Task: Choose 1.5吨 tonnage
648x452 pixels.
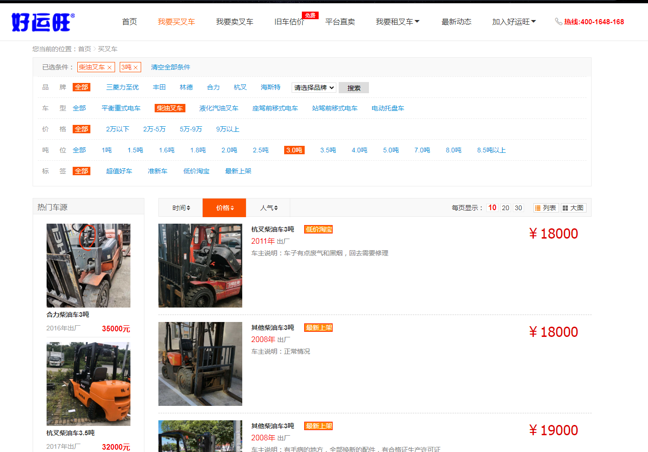Action: tap(135, 150)
